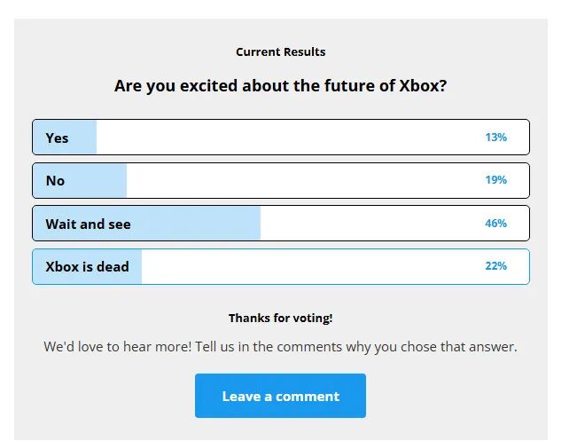Select the "Yes" poll answer label
Screen dimensions: 577x441
tap(57, 138)
